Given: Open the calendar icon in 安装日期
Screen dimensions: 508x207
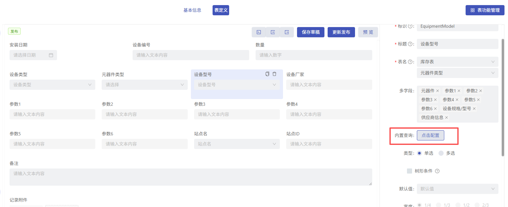Looking at the screenshot, I should (51, 55).
